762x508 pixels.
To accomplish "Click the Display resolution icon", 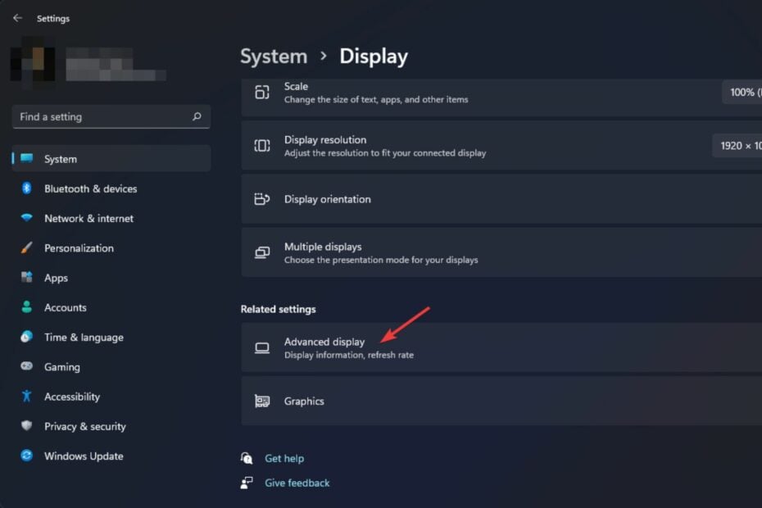I will pos(261,145).
